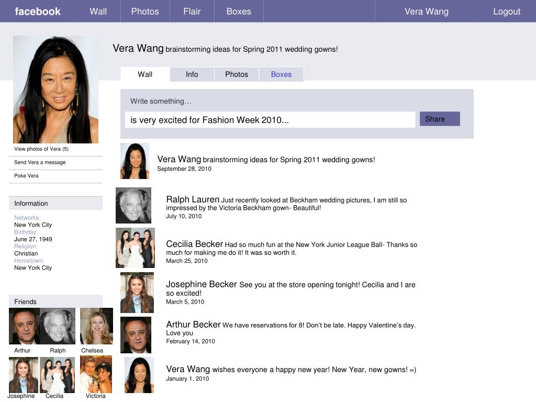Screen dimensions: 536x402
Task: Click Vera's avatar on September 28 post
Action: point(135,161)
